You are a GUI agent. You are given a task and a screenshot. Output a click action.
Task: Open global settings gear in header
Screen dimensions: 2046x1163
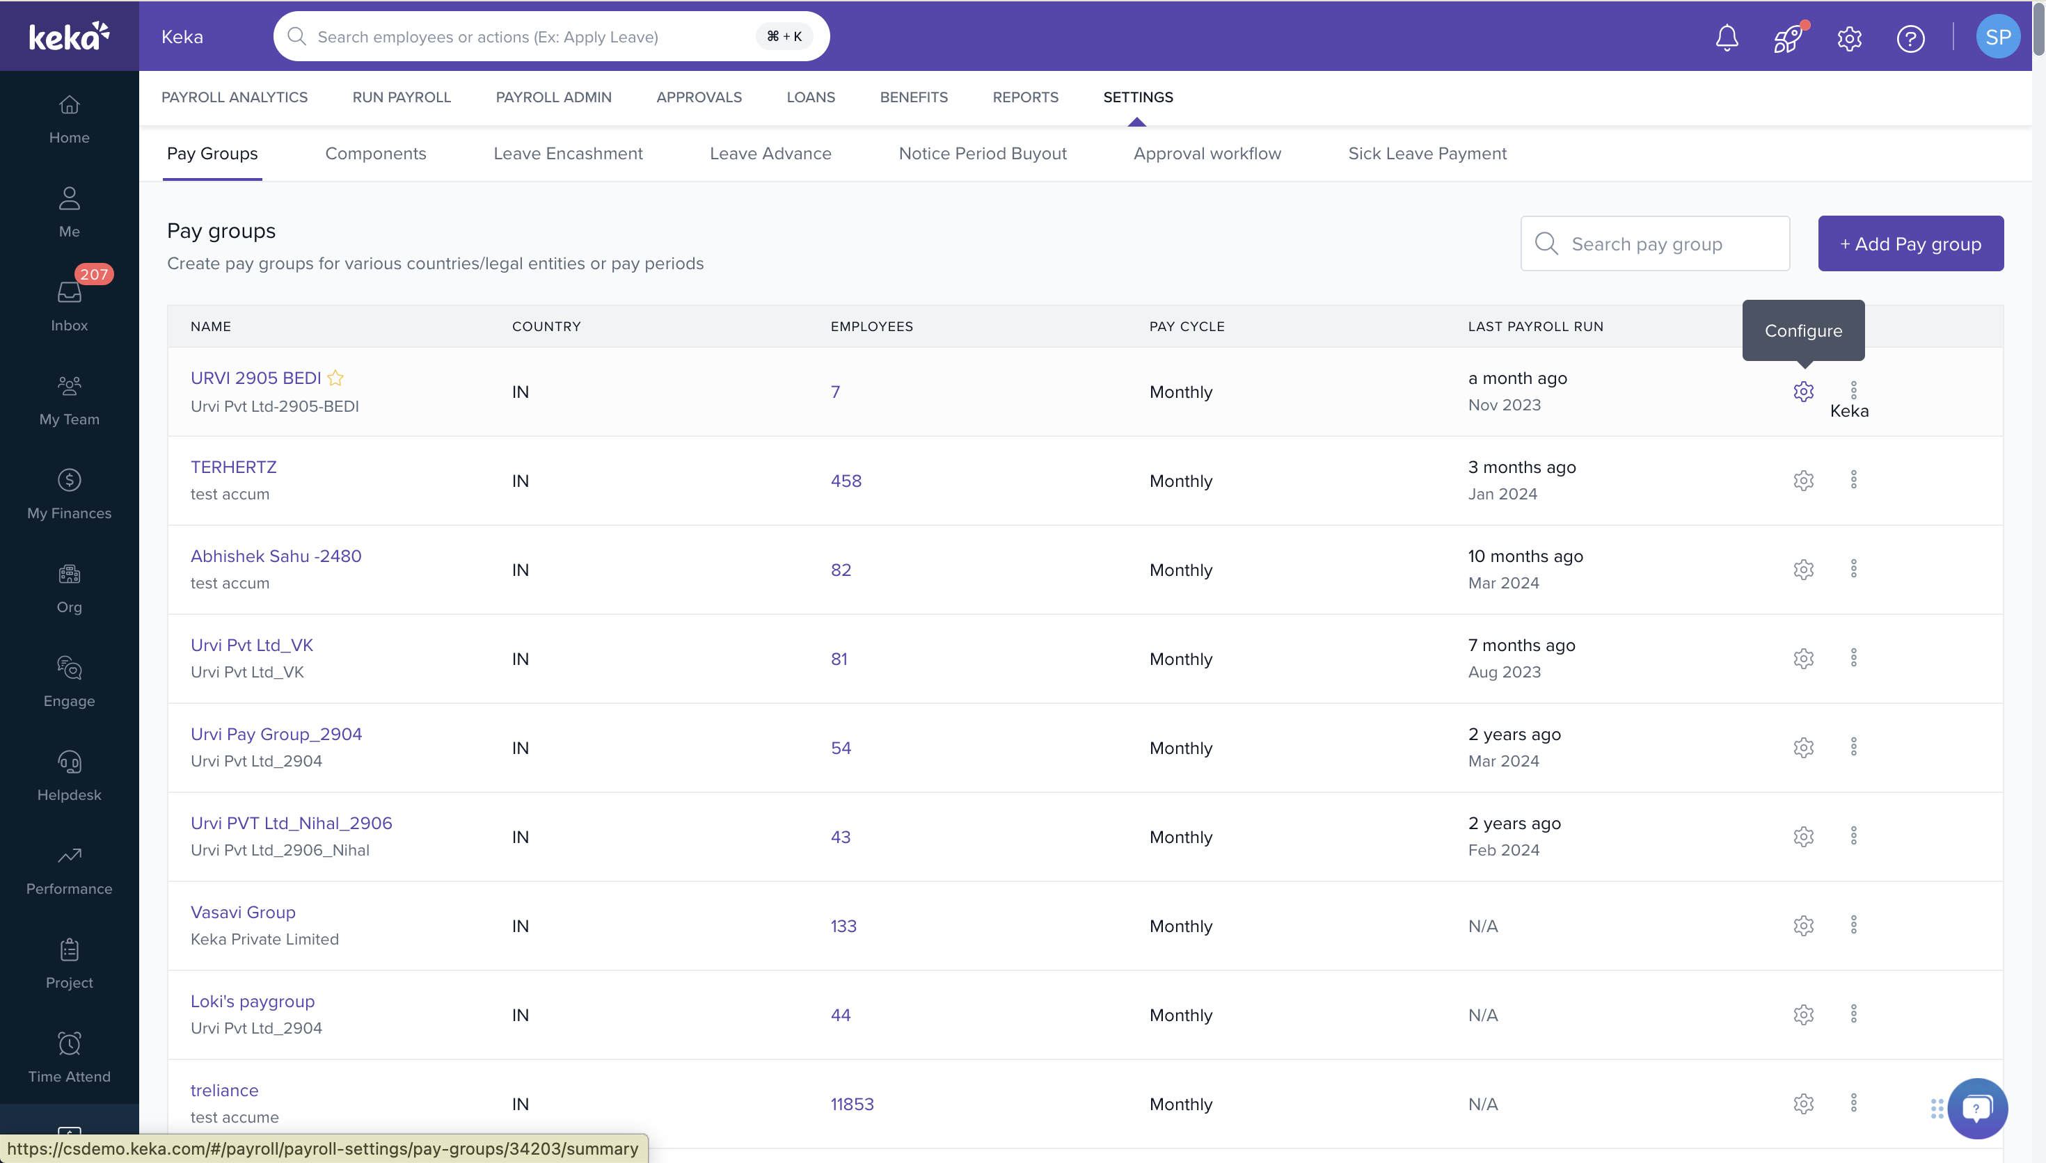pyautogui.click(x=1848, y=38)
